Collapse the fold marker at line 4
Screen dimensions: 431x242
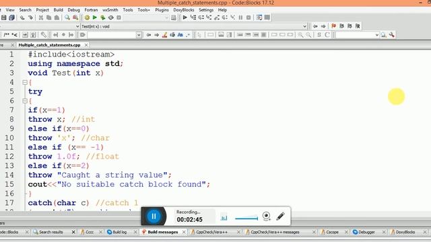[25, 82]
